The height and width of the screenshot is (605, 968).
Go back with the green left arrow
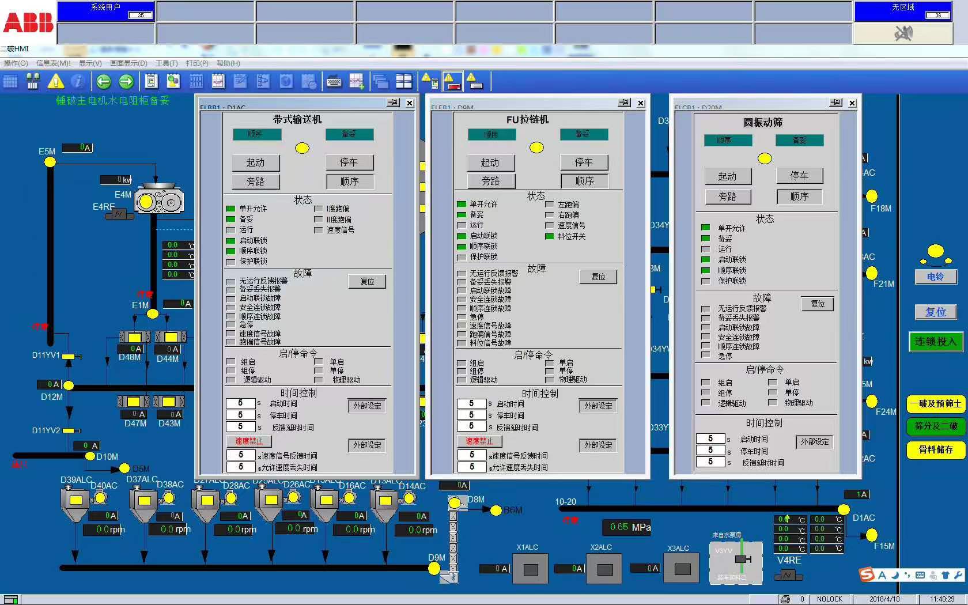(104, 81)
